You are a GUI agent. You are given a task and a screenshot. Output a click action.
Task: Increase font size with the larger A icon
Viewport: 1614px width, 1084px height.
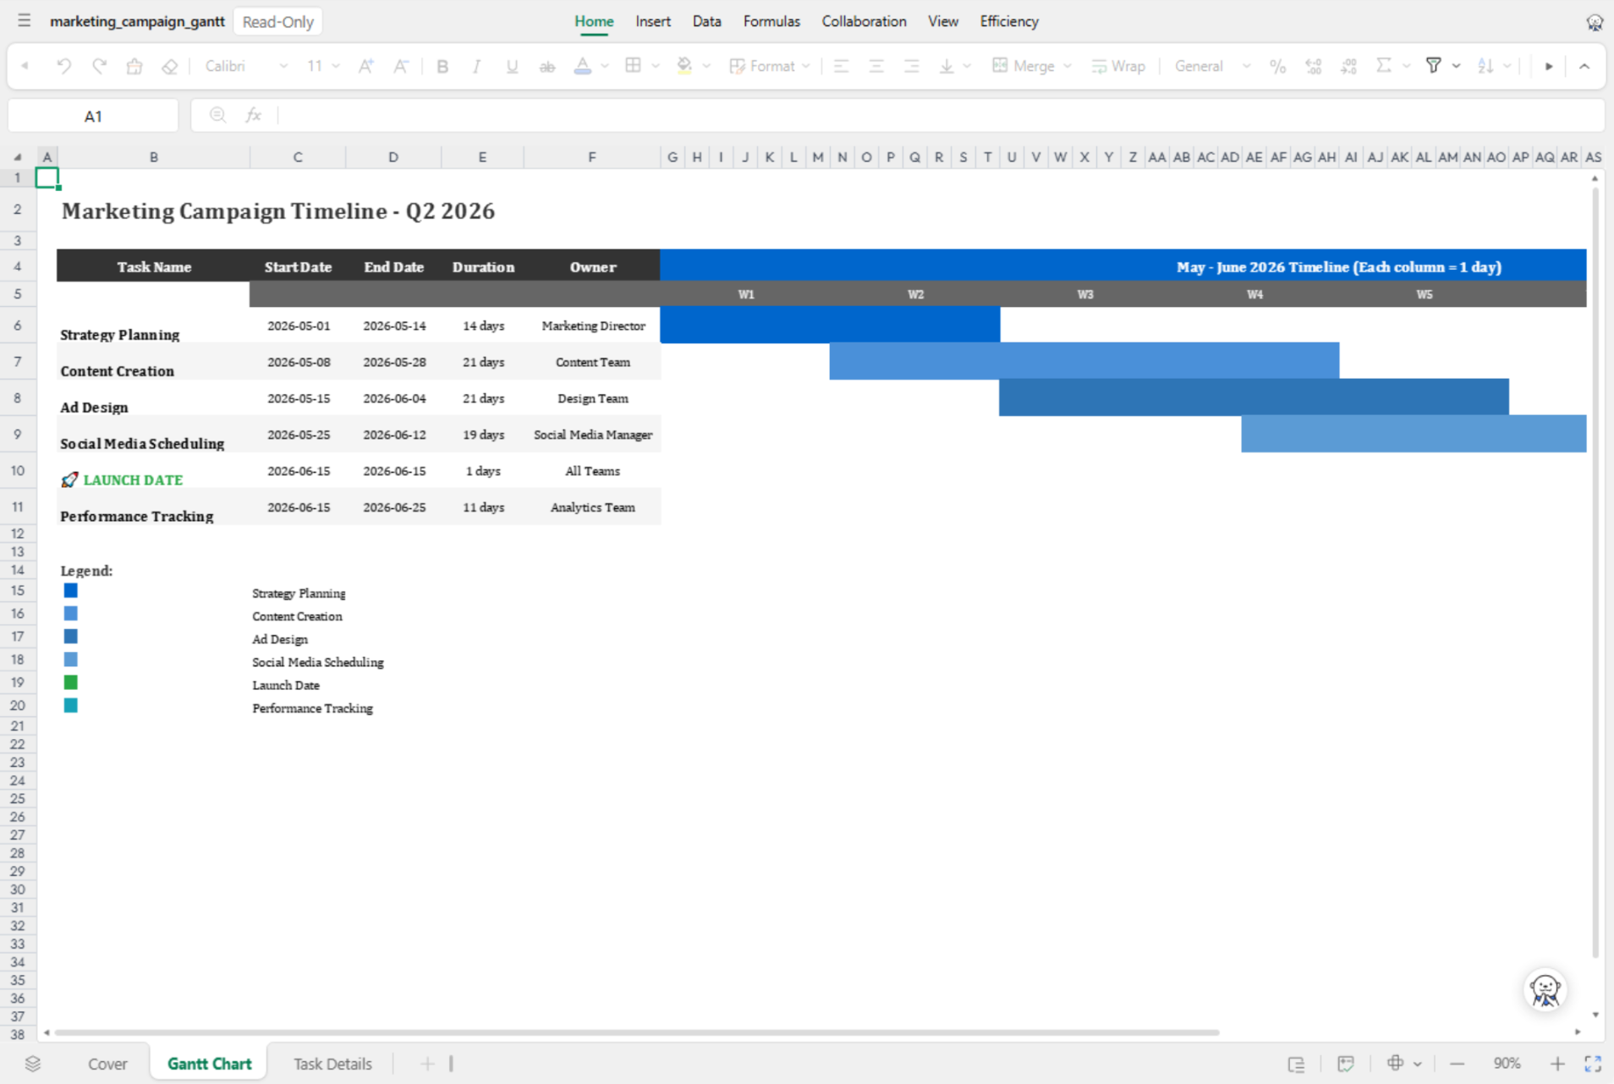click(366, 66)
